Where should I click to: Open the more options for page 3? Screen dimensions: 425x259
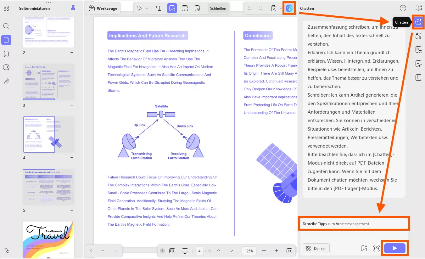tap(71, 105)
